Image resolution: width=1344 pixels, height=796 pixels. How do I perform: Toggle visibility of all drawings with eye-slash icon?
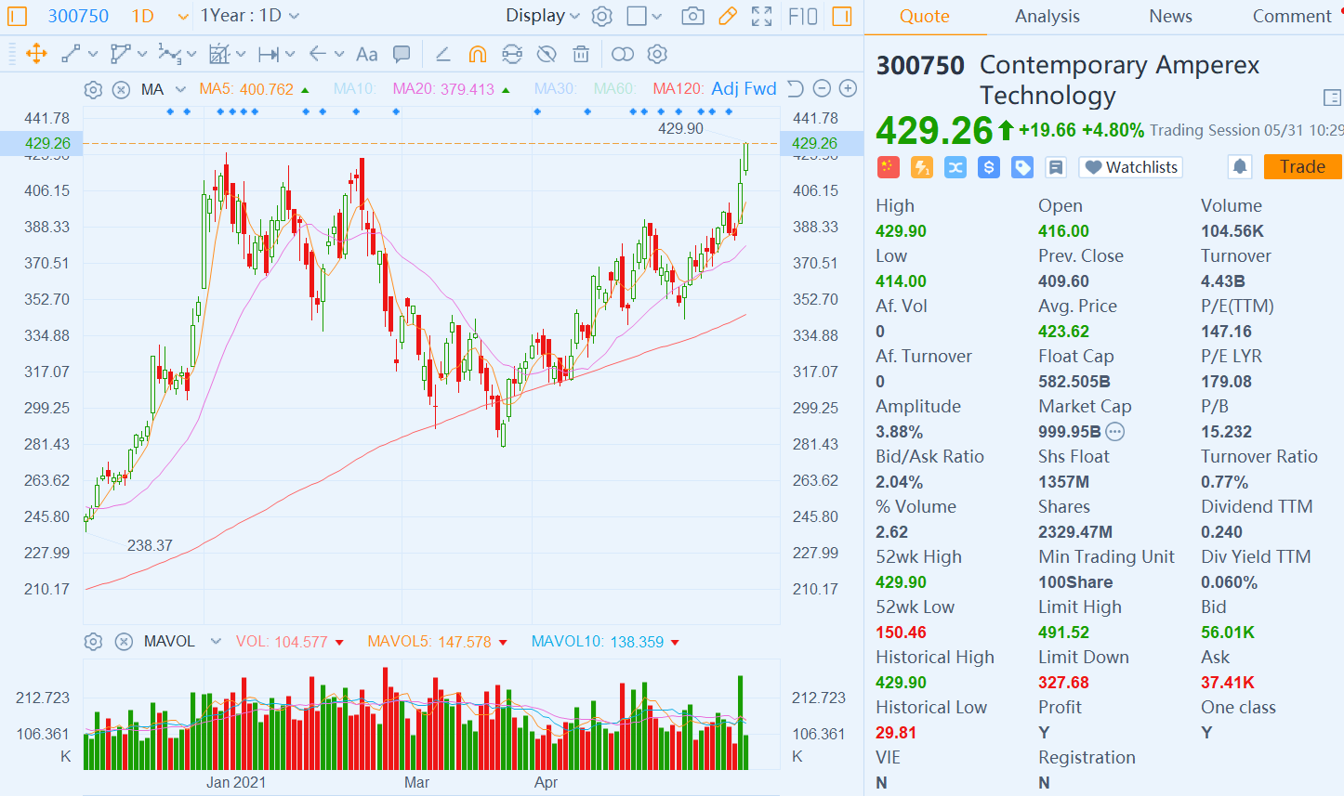(547, 54)
